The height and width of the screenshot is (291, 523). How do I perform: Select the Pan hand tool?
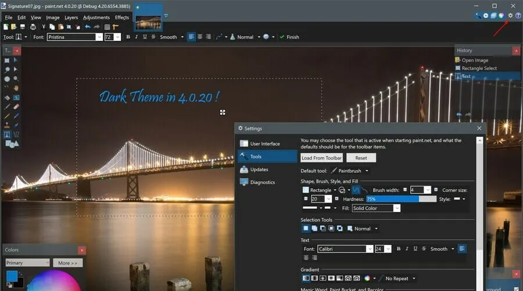tap(16, 88)
